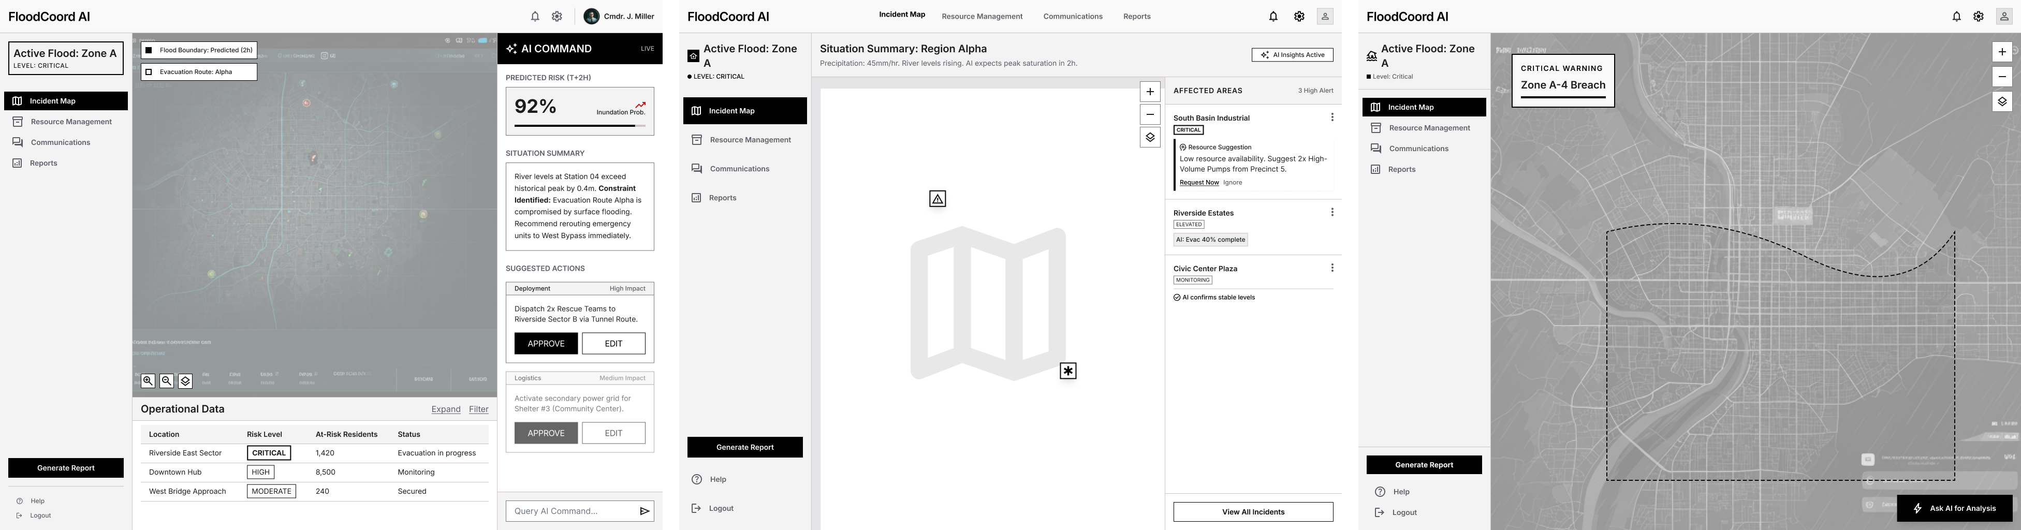Select Riverside East Sector table row
The image size is (2021, 530).
click(x=315, y=453)
